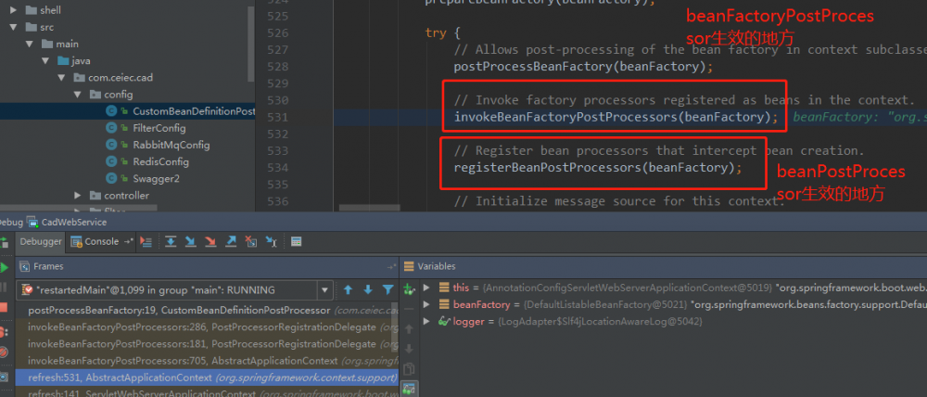Switch to the Debugger tab
Screen dimensions: 927x397
[41, 241]
